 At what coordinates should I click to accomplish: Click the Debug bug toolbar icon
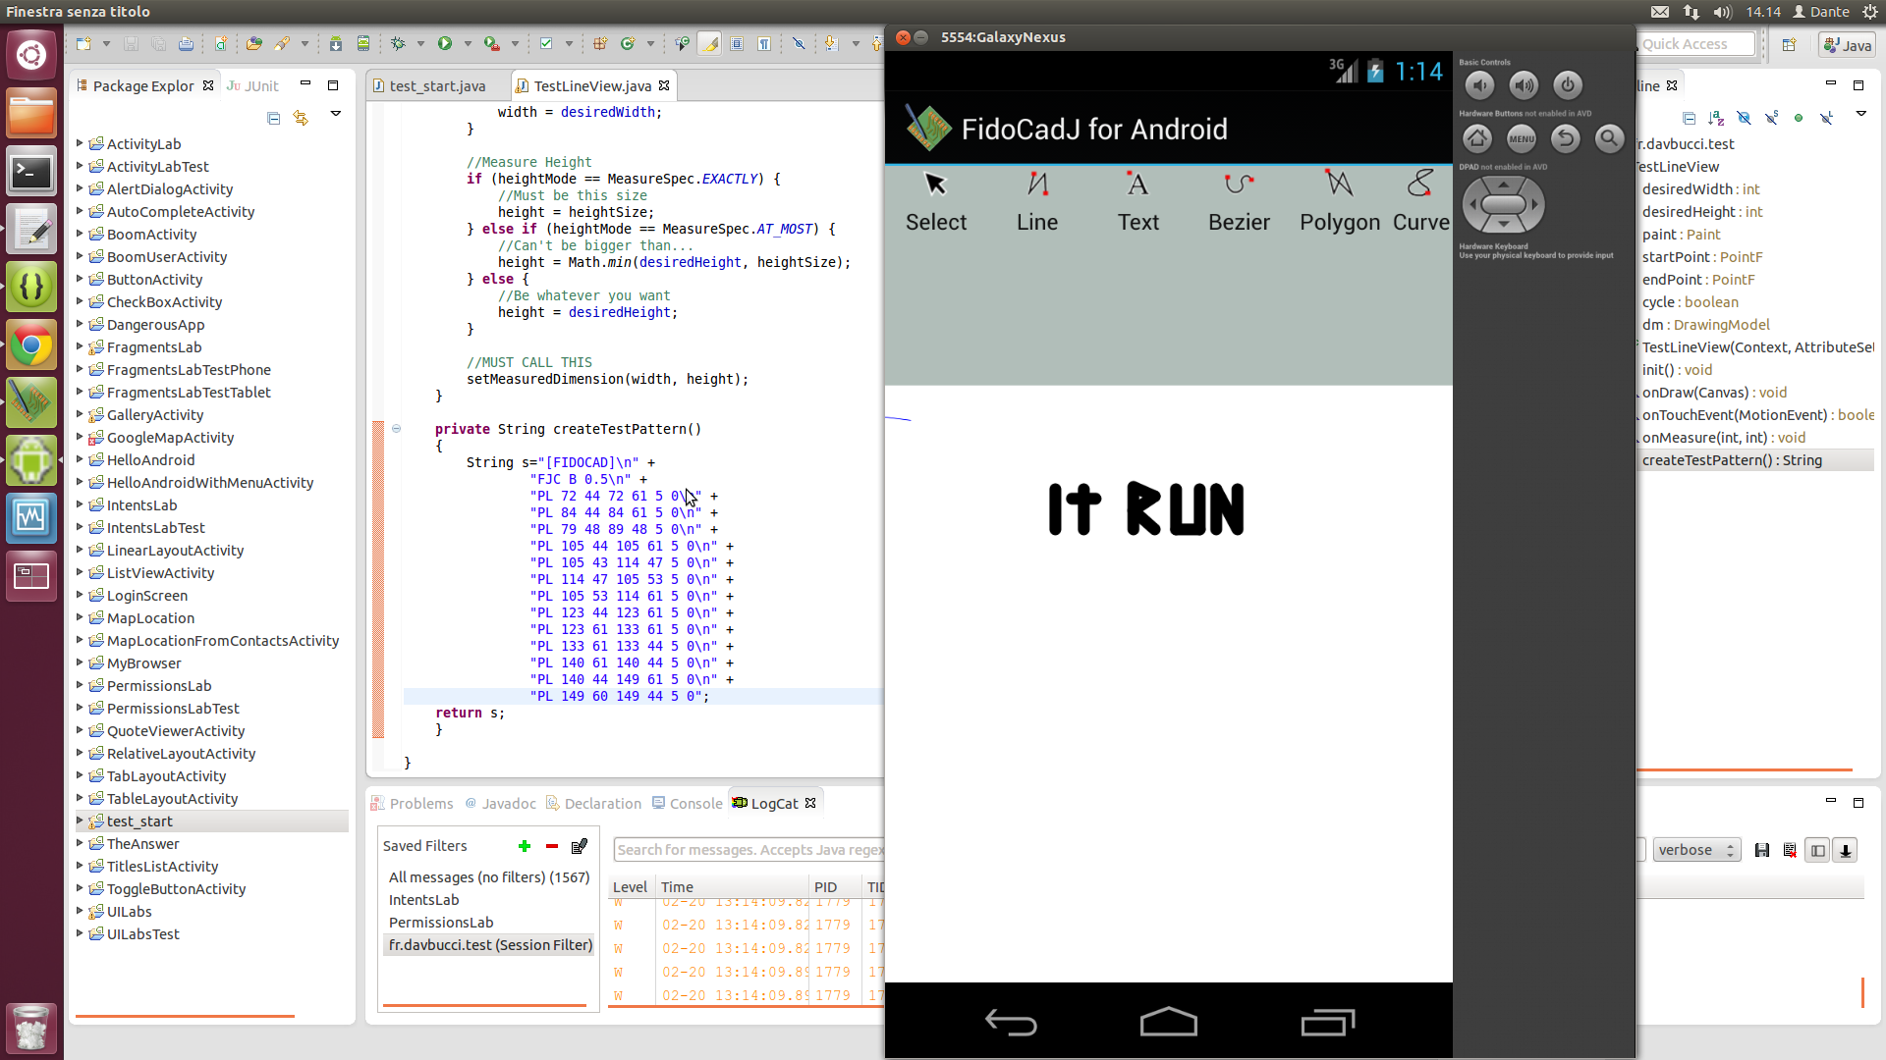pos(398,44)
